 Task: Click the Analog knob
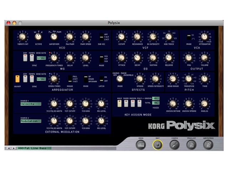pos(204,104)
